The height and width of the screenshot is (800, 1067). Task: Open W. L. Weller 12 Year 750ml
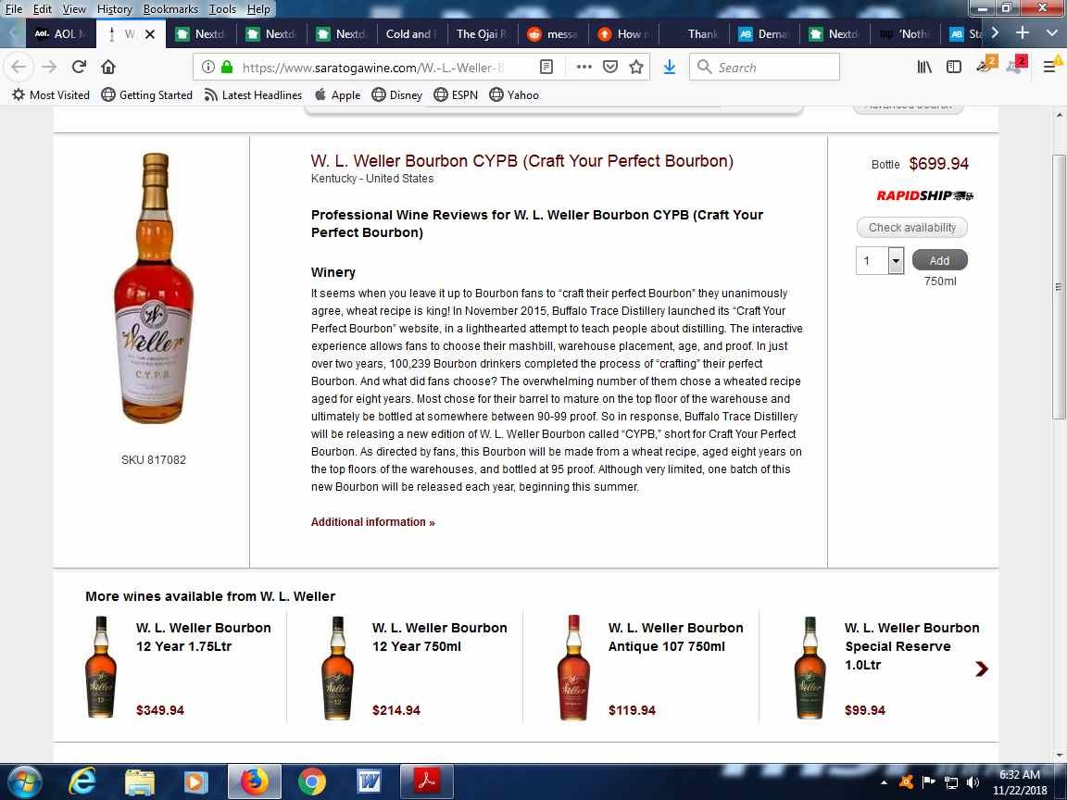pyautogui.click(x=440, y=637)
